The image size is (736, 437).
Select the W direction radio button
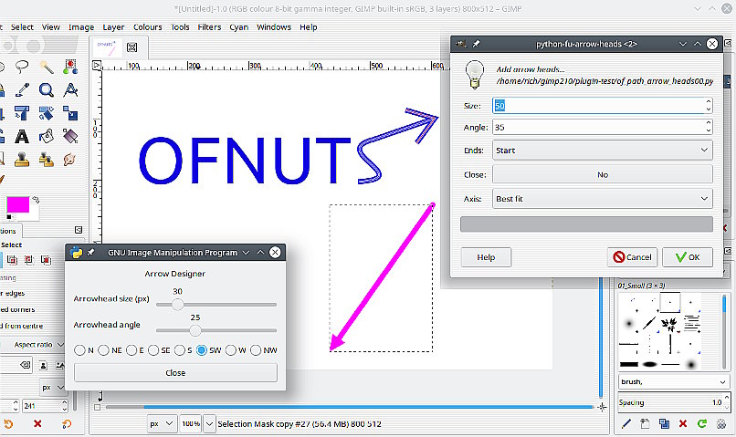(x=230, y=350)
